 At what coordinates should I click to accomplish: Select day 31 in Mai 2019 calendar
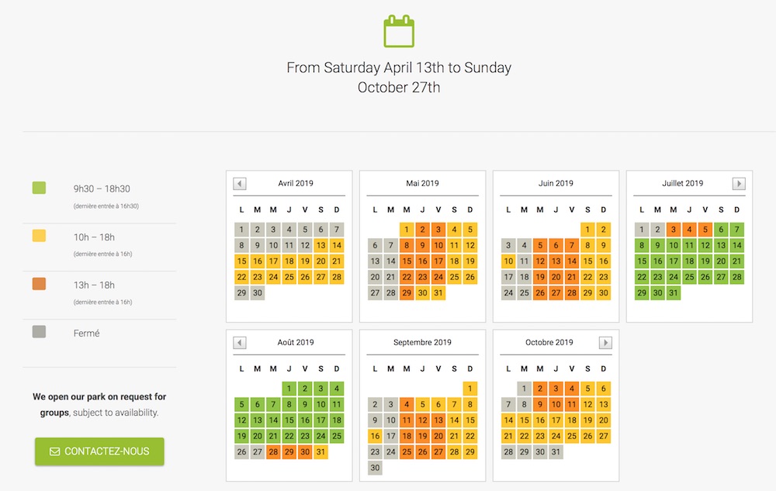click(438, 293)
